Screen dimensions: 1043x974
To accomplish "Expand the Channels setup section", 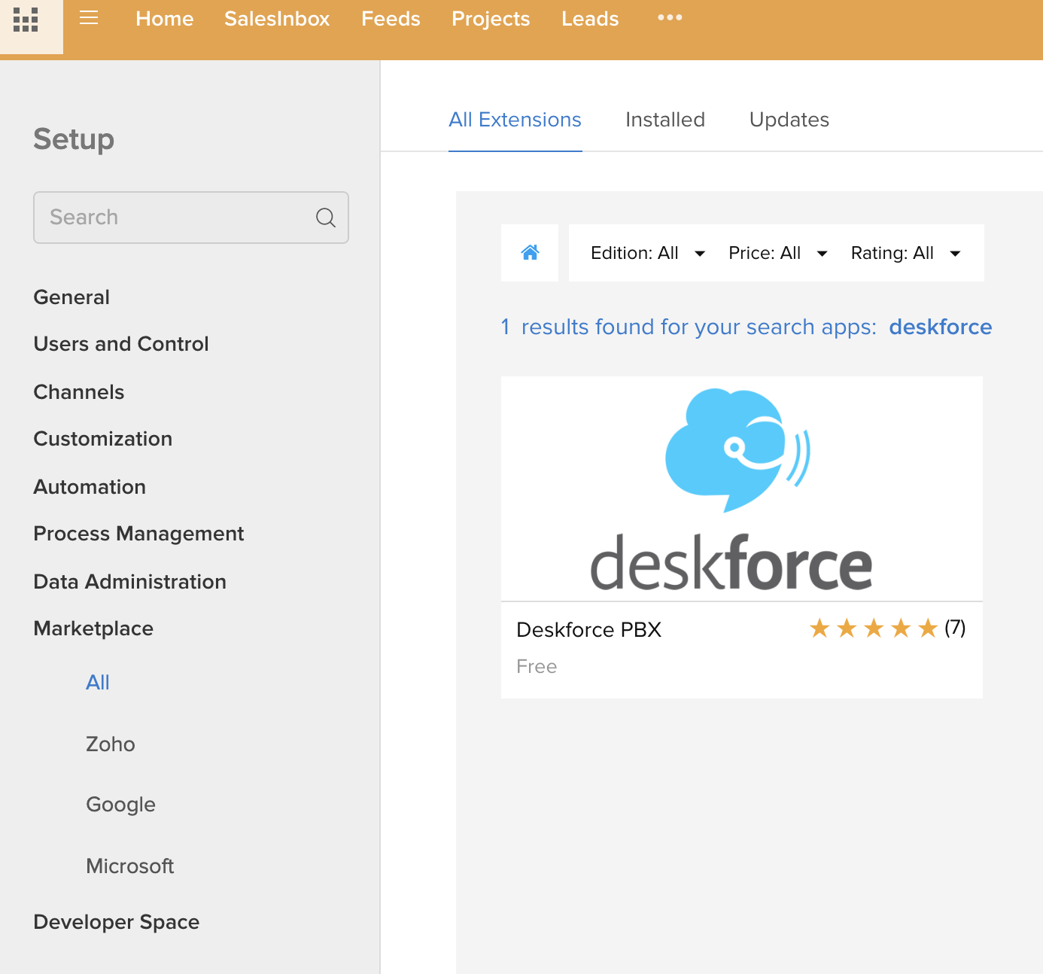I will pyautogui.click(x=79, y=392).
